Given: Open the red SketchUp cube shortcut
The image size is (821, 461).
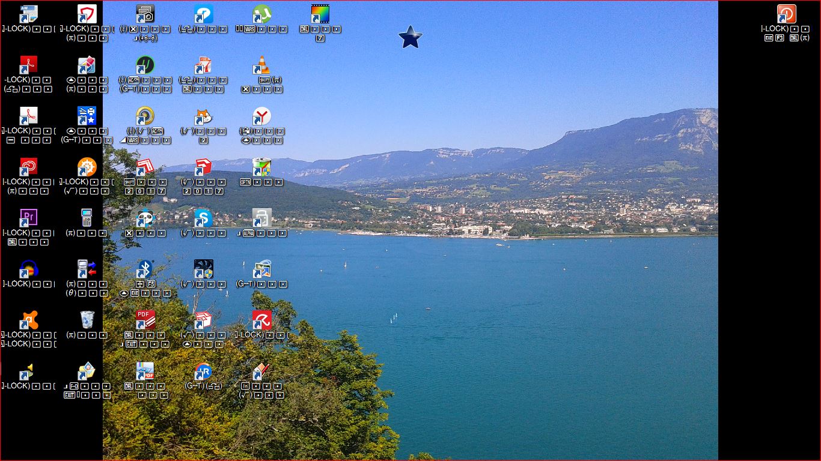Looking at the screenshot, I should pyautogui.click(x=203, y=167).
